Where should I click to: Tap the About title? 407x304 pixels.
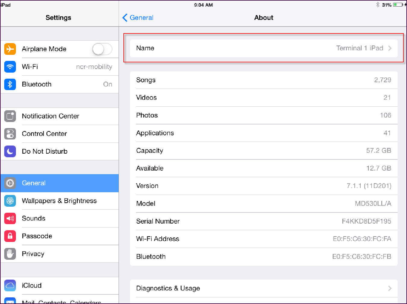tap(264, 18)
